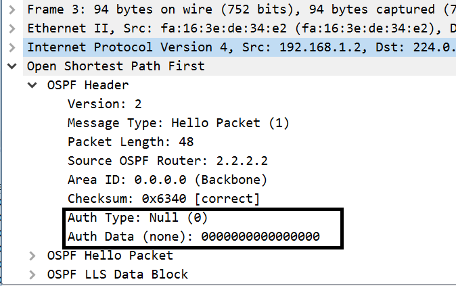Collapse the OSPF Header arrow
The image size is (456, 286).
pyautogui.click(x=32, y=85)
